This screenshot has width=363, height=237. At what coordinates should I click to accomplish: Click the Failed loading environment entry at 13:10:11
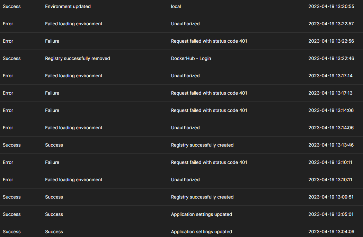73,179
